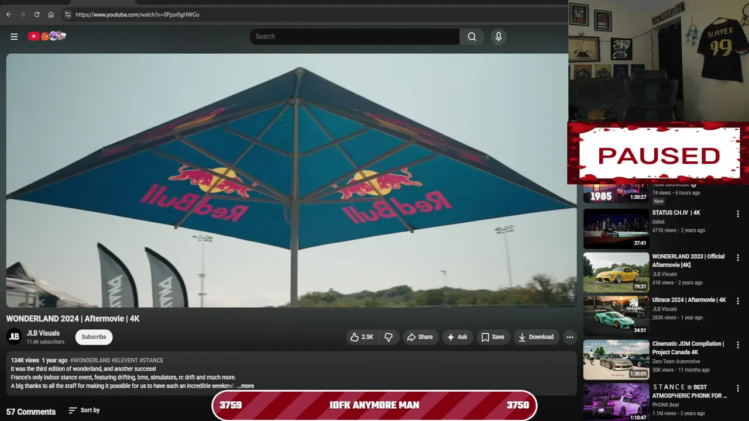
Task: Open the comments Sort by dropdown
Action: pos(84,410)
